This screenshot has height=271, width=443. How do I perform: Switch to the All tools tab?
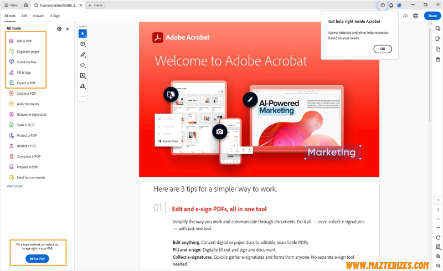(10, 16)
